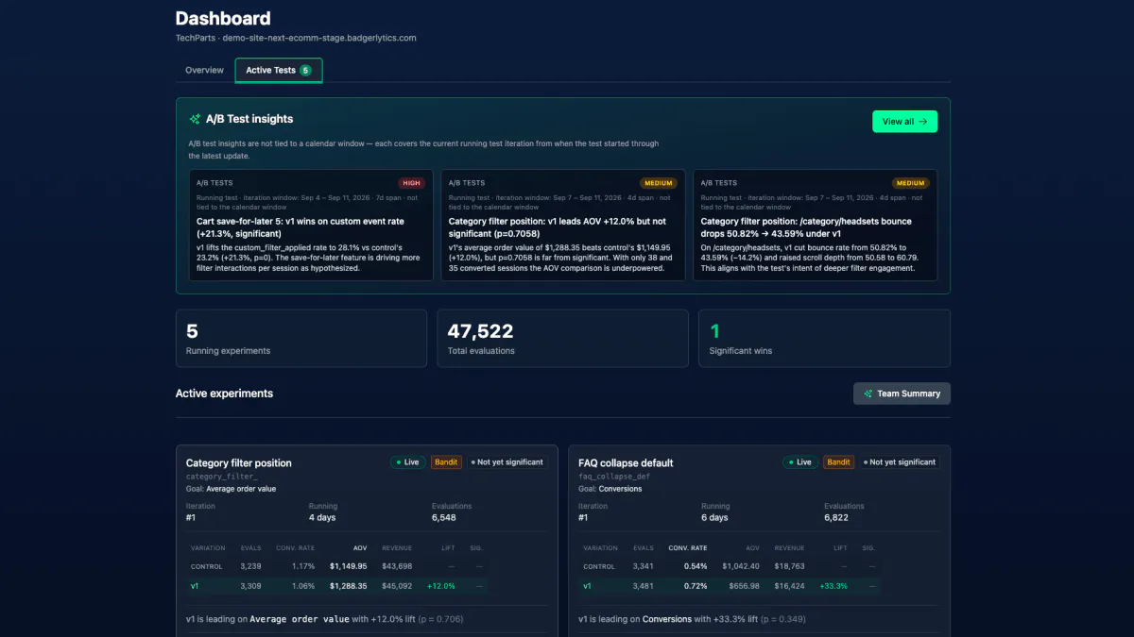Click the 5 Running experiments stat card
The width and height of the screenshot is (1134, 637).
pyautogui.click(x=301, y=339)
